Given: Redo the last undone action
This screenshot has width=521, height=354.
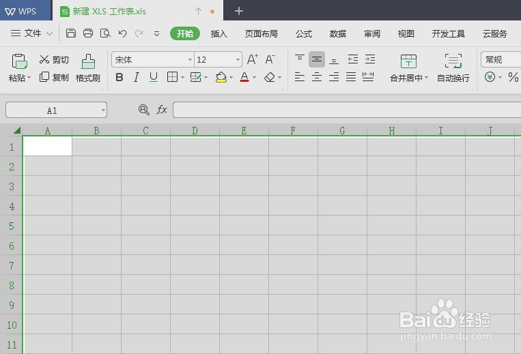Looking at the screenshot, I should [x=139, y=33].
